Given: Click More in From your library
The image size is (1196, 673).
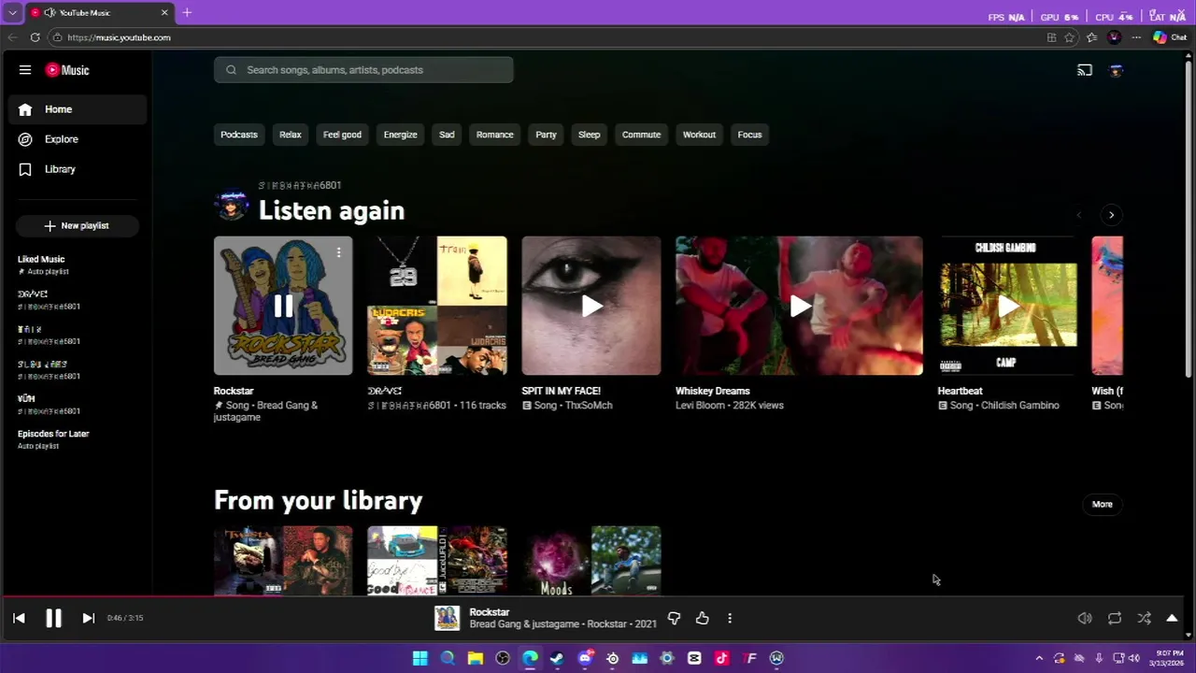Looking at the screenshot, I should 1103,505.
